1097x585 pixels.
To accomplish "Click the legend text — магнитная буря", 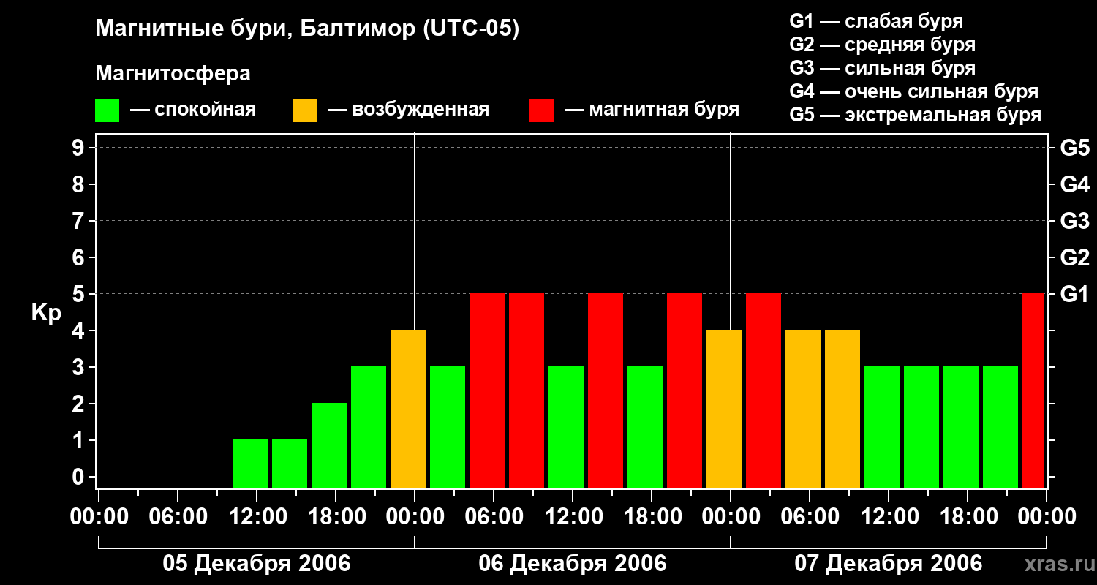I will tap(652, 110).
